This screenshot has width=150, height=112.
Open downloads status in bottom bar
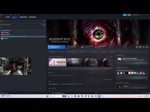pyautogui.click(x=59, y=93)
